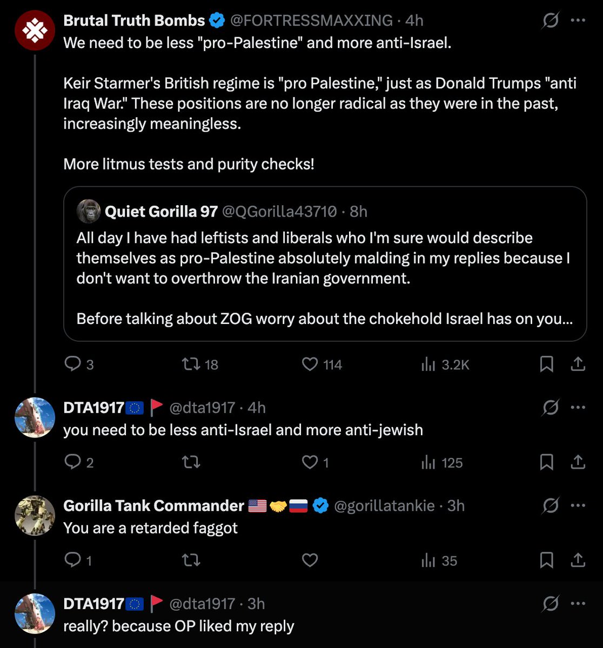
Task: View Brutal Truth Bombs profile avatar
Action: click(35, 30)
